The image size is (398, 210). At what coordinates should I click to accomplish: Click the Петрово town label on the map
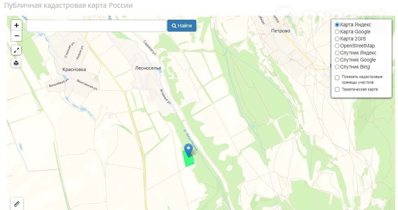click(281, 31)
